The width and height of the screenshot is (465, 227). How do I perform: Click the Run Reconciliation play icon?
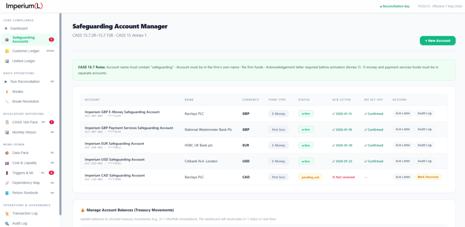[x=6, y=82]
